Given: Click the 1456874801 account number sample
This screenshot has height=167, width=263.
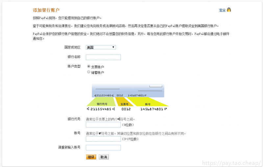Looking at the screenshot, I should 154,109.
